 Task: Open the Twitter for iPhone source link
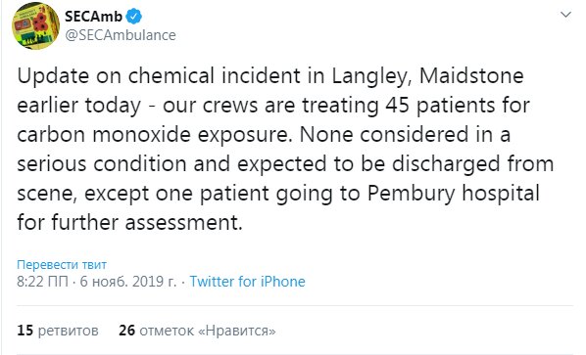click(247, 282)
